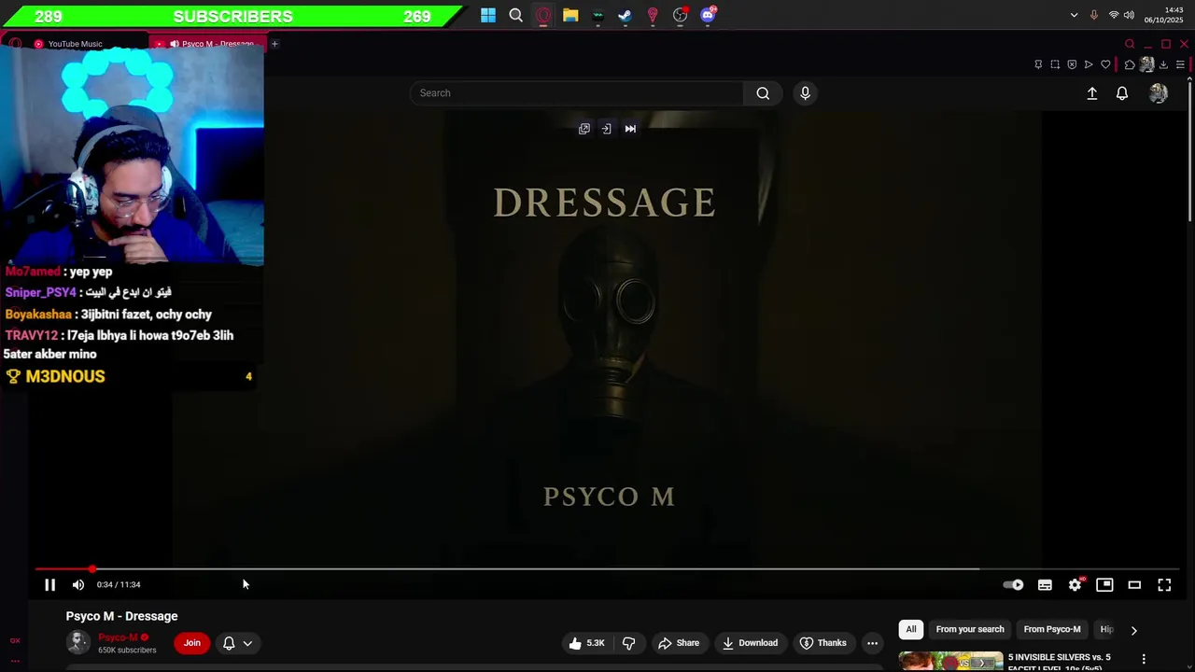Open the taskbar volume speaker icon
The width and height of the screenshot is (1195, 672).
pyautogui.click(x=1129, y=15)
